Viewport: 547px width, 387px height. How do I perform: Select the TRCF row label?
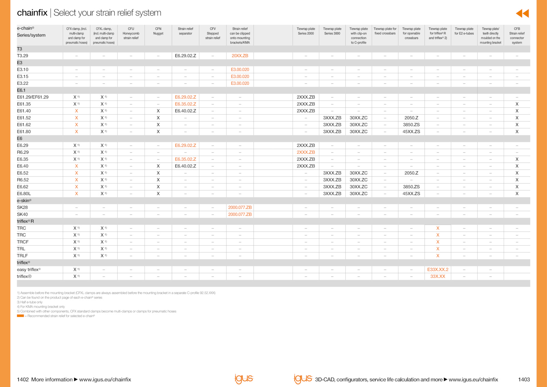coord(23,242)
